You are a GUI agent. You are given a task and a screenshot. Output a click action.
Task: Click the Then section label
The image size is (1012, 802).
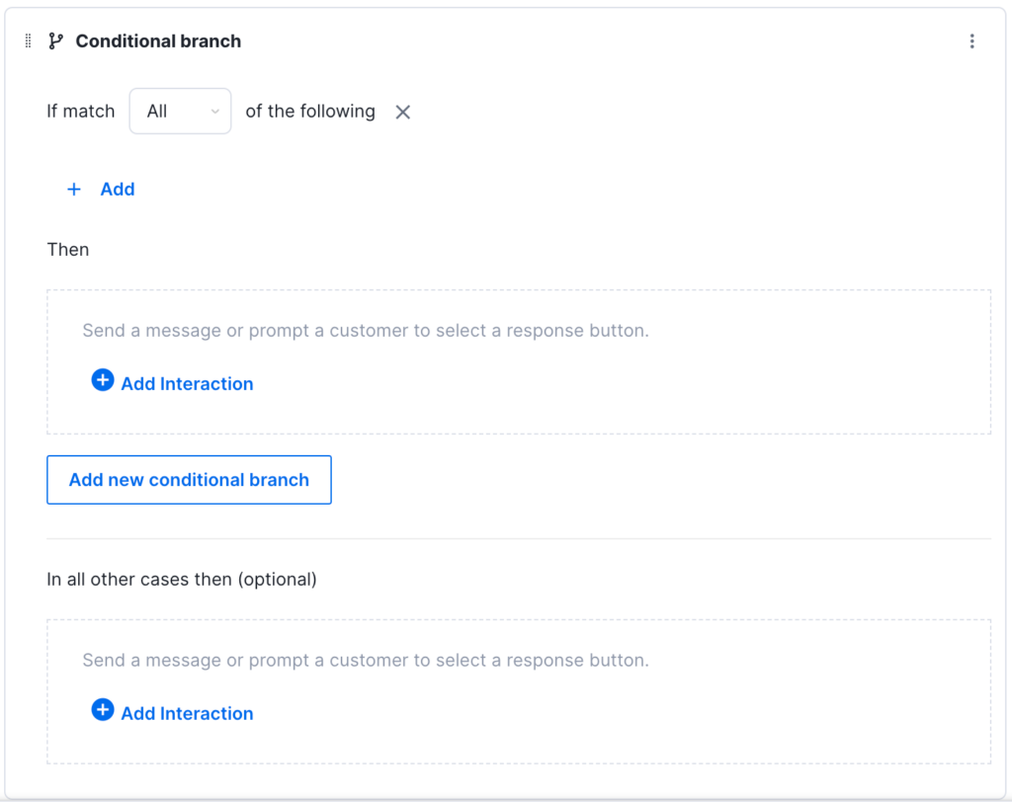click(x=68, y=250)
